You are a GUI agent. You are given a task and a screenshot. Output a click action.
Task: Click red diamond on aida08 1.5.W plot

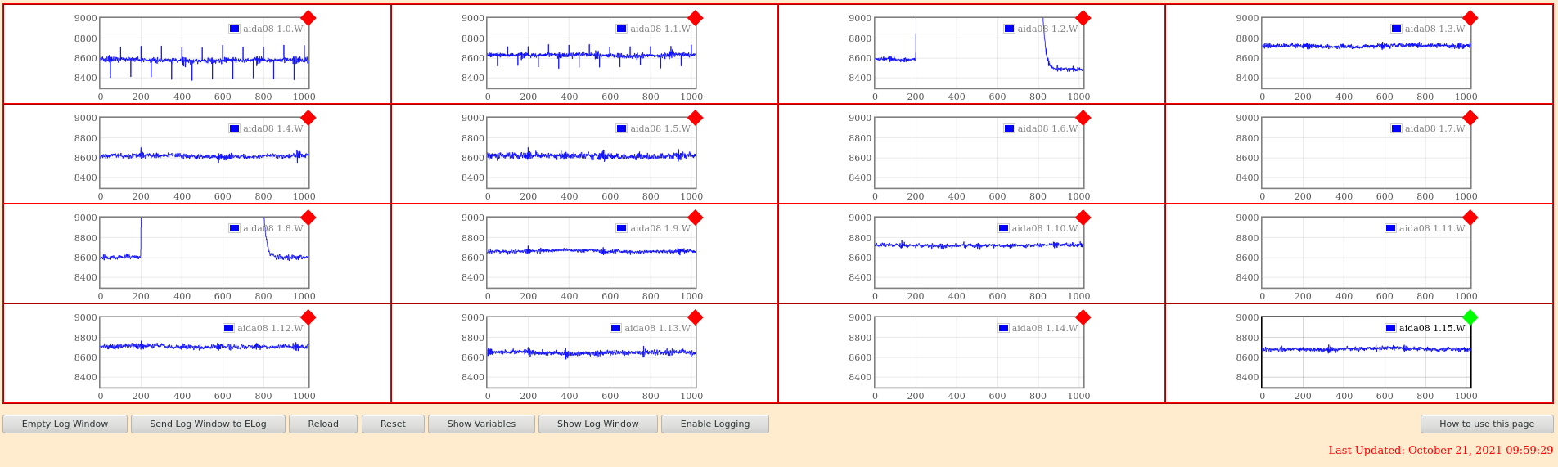[x=696, y=118]
